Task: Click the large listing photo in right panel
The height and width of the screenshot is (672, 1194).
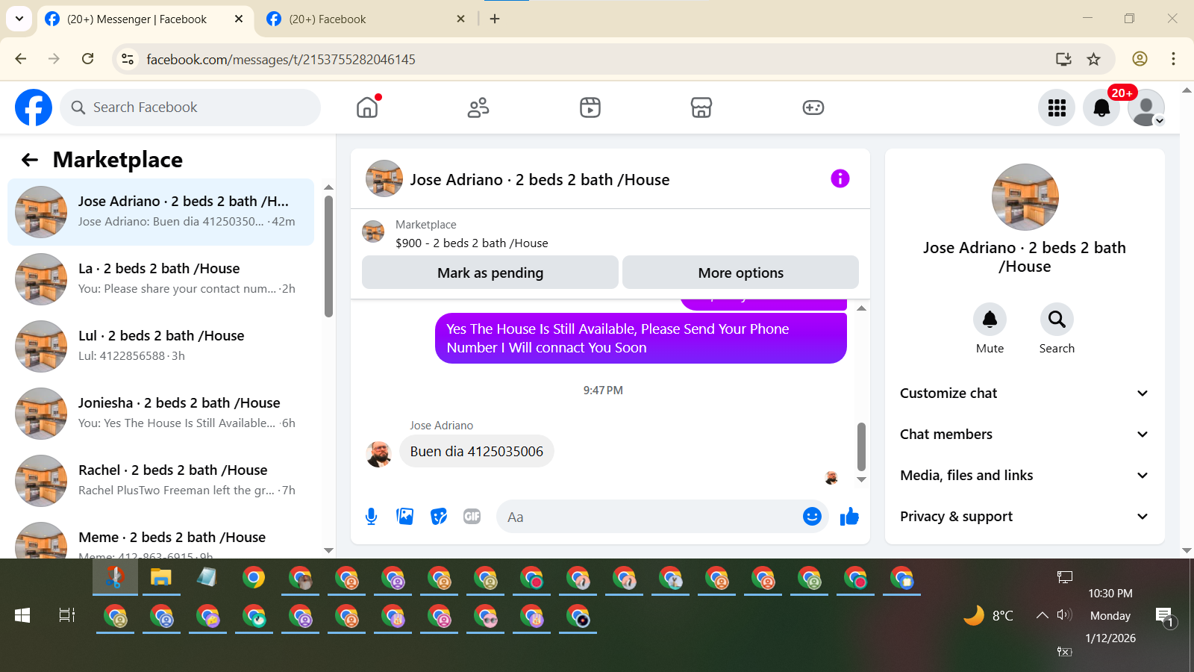Action: [x=1025, y=197]
